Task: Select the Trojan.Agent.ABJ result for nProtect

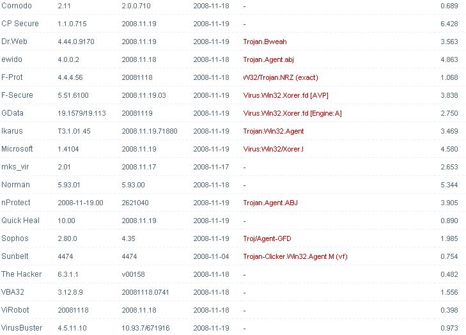Action: tap(270, 203)
